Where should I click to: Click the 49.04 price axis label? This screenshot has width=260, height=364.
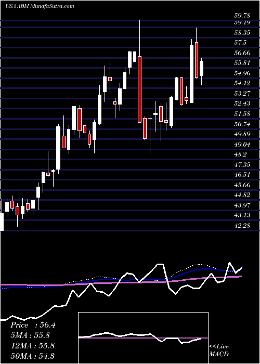pyautogui.click(x=242, y=145)
